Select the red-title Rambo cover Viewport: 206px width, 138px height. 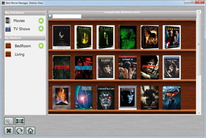tap(150, 68)
